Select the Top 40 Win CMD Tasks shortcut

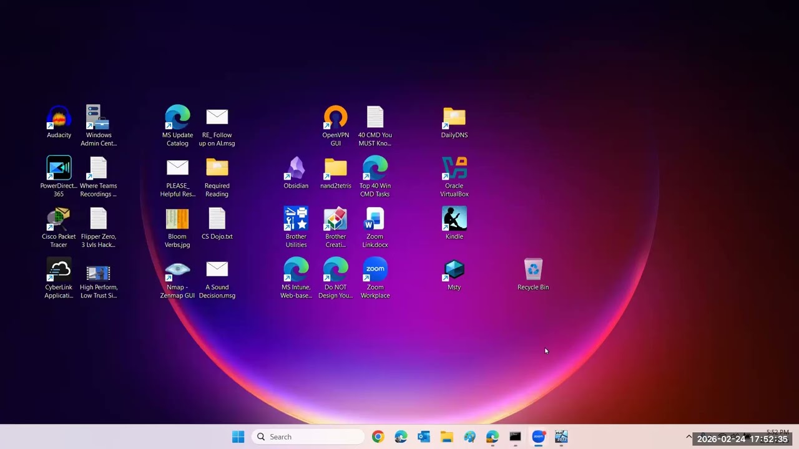click(375, 177)
